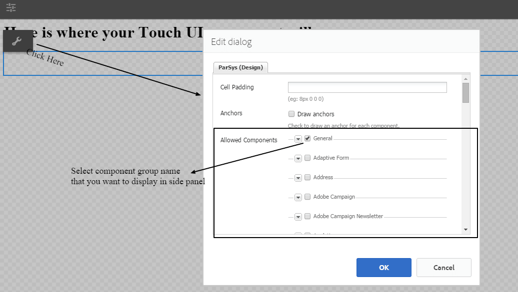518x292 pixels.
Task: Open the Address group dropdown arrow
Action: tap(298, 177)
